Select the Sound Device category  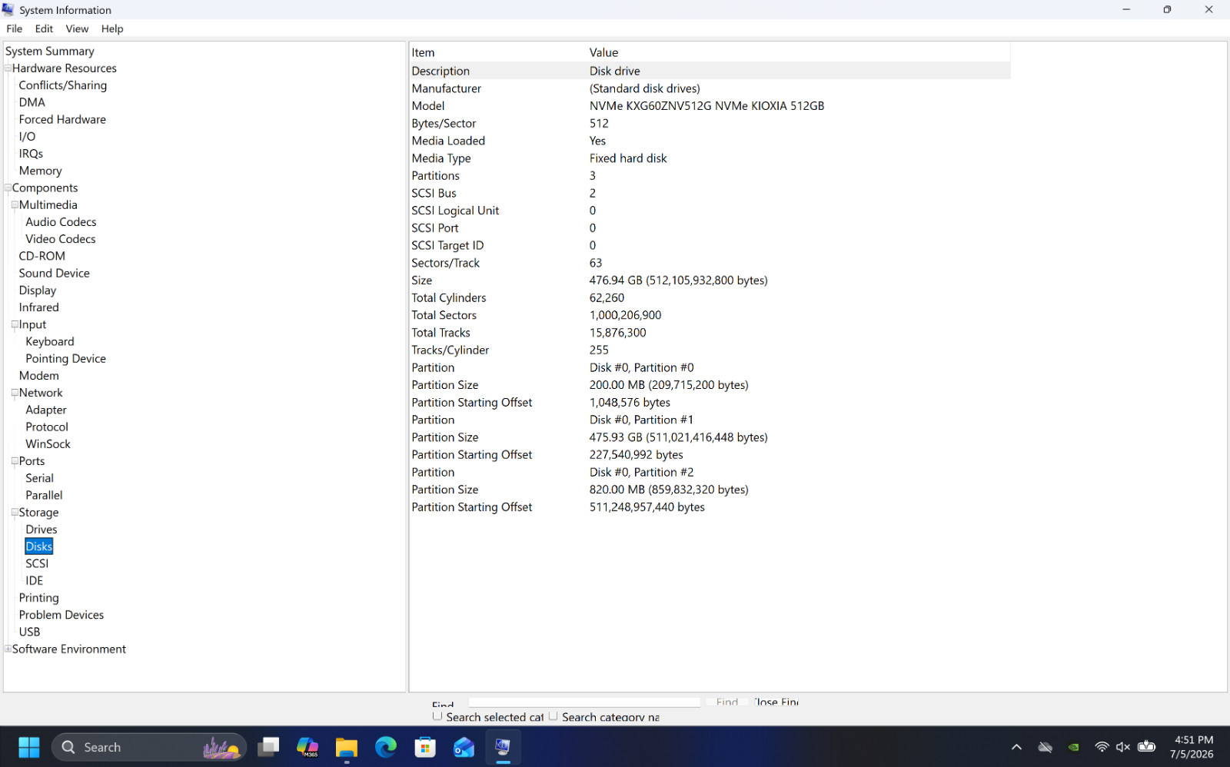55,273
